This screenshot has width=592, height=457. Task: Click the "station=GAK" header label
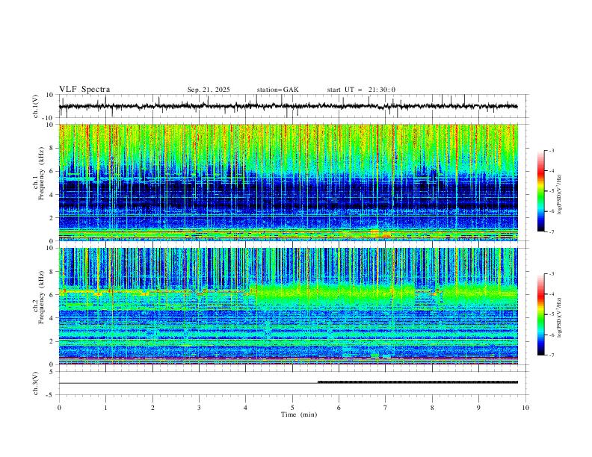[x=277, y=90]
